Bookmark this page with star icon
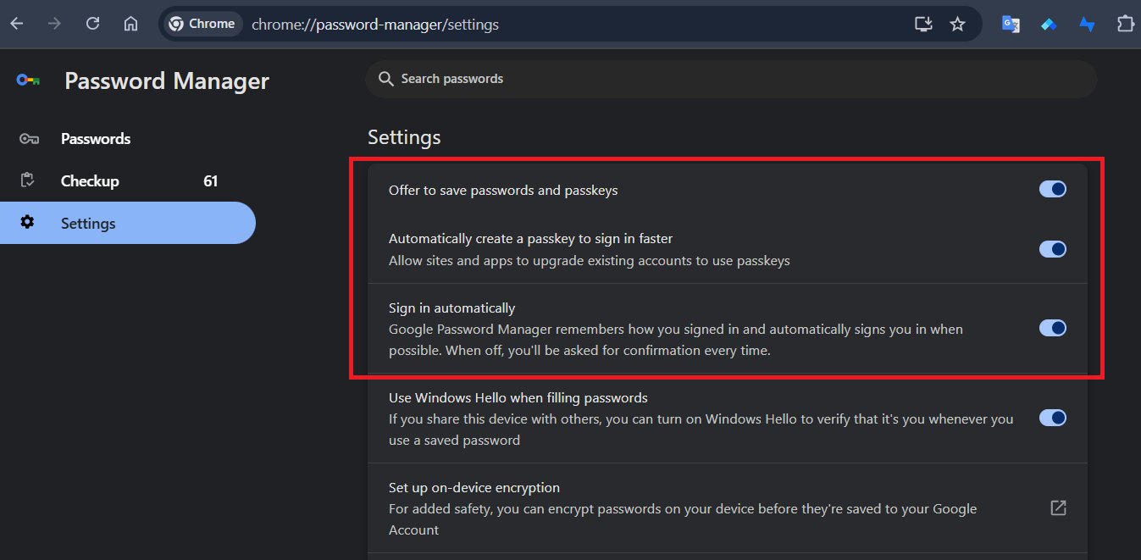Screen dimensions: 1141x560 957,24
